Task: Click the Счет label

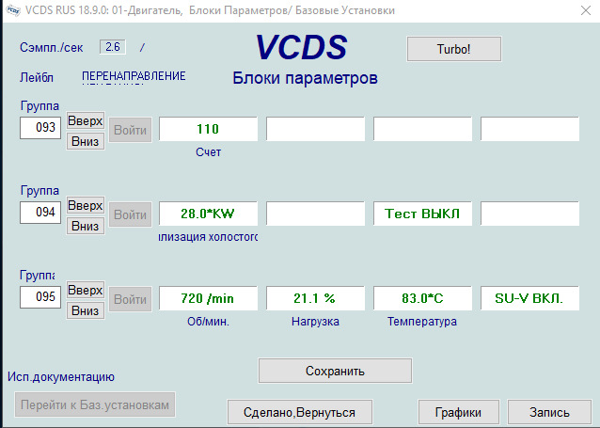Action: pos(208,152)
